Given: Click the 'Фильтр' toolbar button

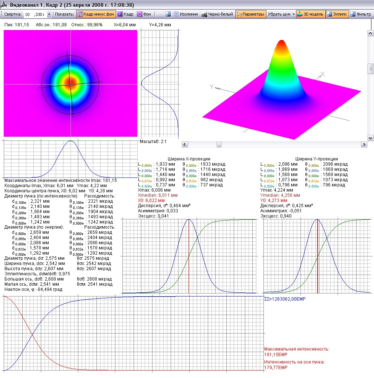Looking at the screenshot, I should [361, 14].
